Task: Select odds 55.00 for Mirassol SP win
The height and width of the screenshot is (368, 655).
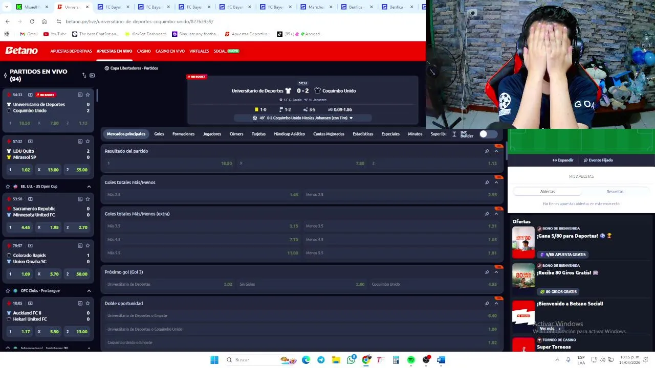Action: tap(76, 170)
